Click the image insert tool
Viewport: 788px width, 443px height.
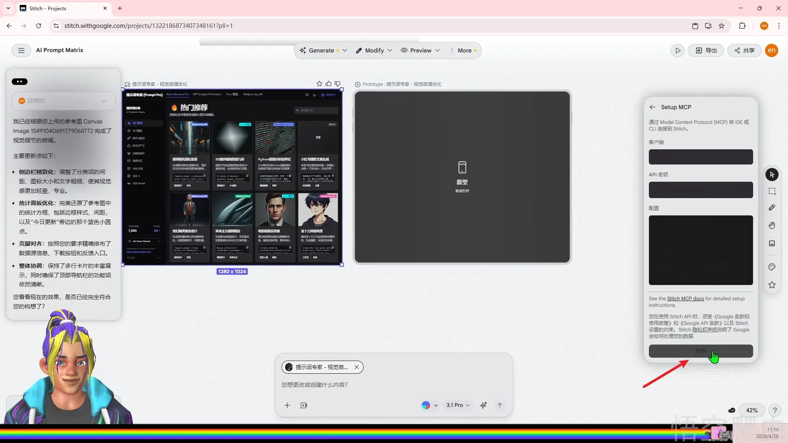tap(772, 244)
